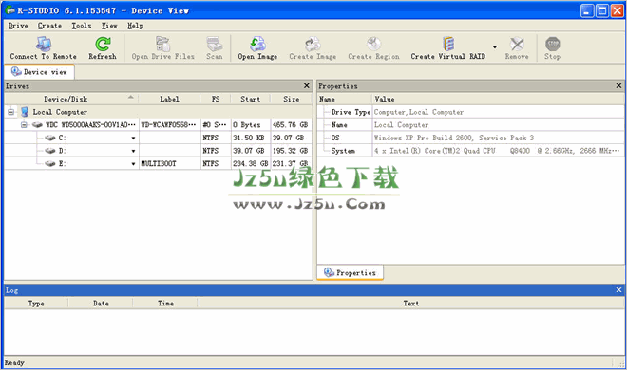Click the FS column header
This screenshot has height=370, width=627.
click(x=216, y=99)
